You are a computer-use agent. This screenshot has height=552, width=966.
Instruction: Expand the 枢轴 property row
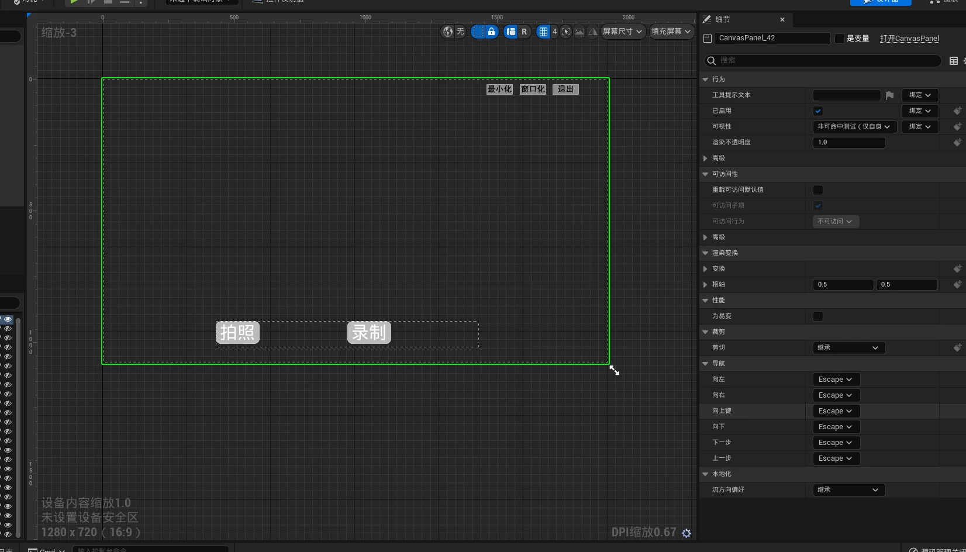pos(705,285)
